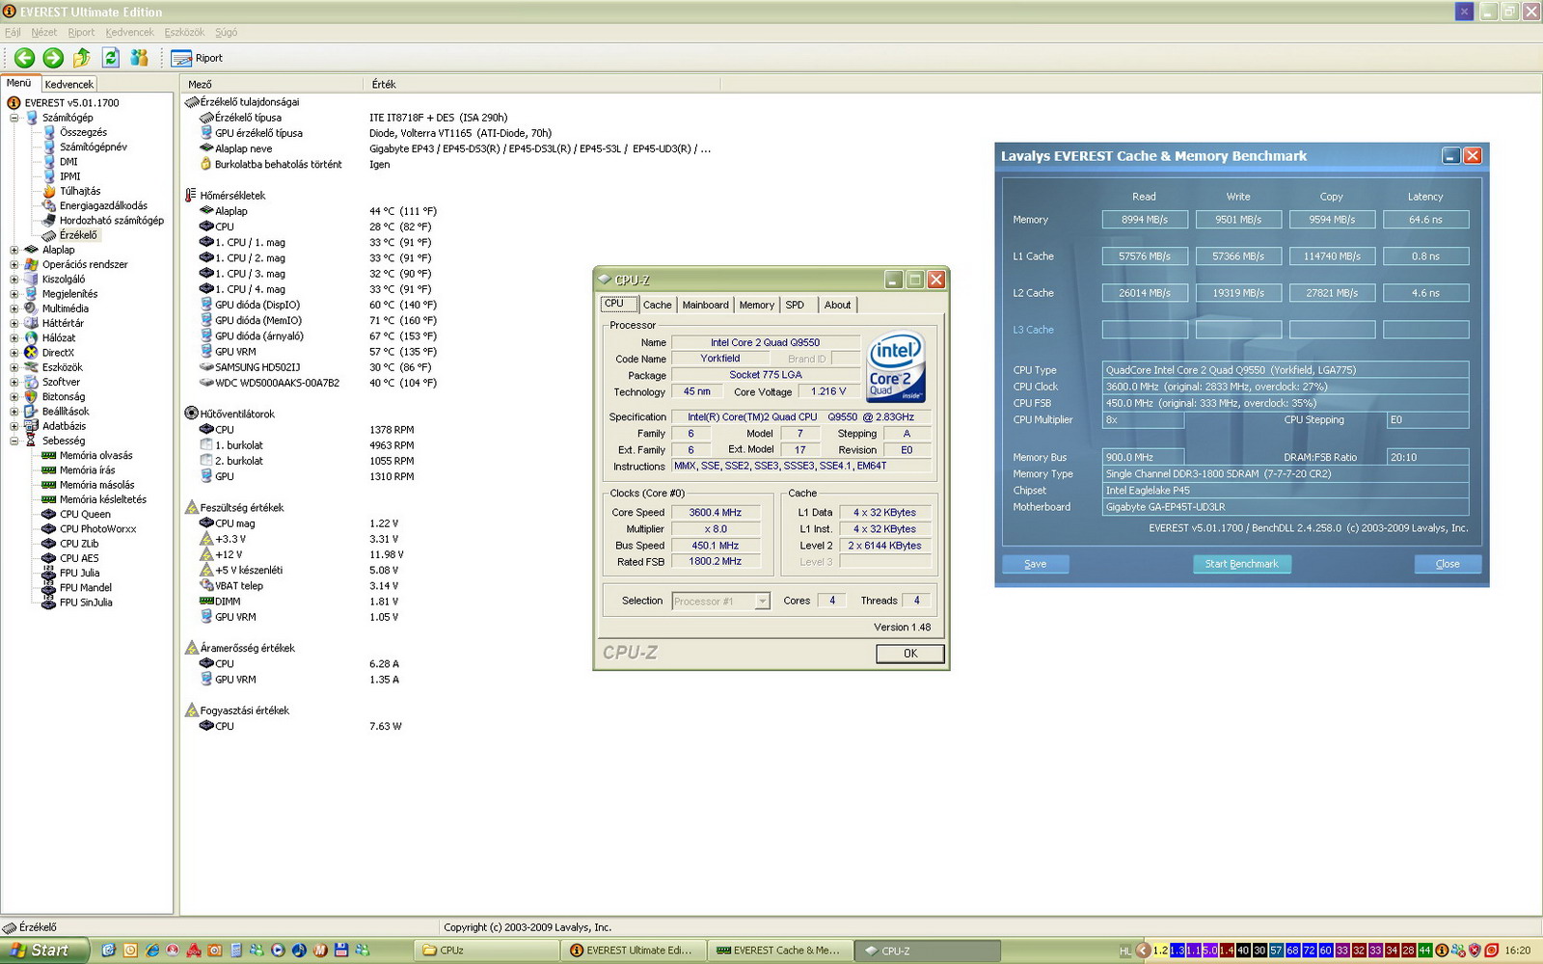Click floppy disk quick launch icon
The height and width of the screenshot is (964, 1543).
[x=340, y=951]
